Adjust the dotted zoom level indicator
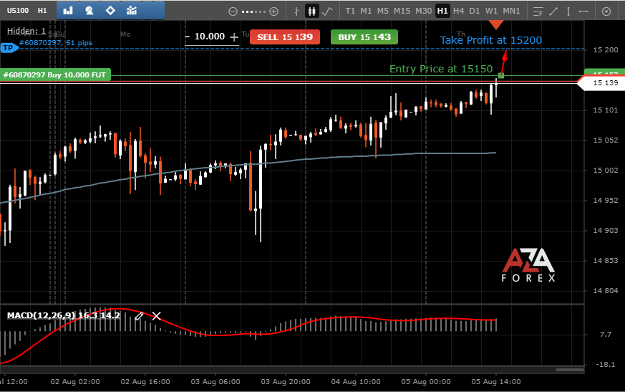 (x=253, y=11)
